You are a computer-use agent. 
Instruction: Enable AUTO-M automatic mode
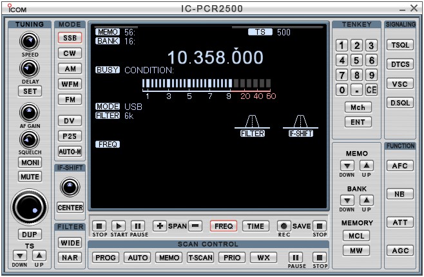point(70,152)
